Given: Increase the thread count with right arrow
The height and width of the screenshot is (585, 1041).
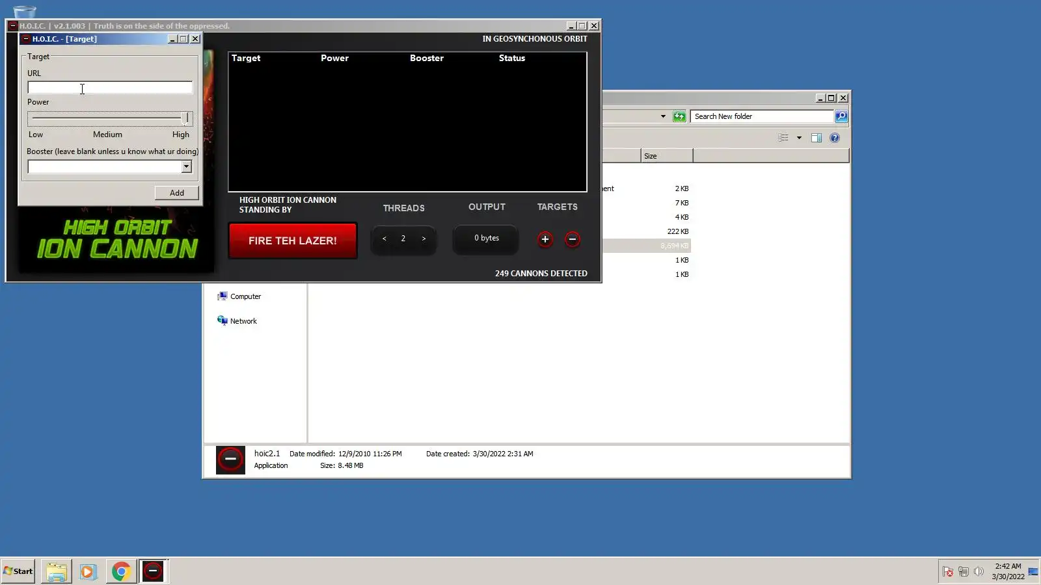Looking at the screenshot, I should 424,239.
